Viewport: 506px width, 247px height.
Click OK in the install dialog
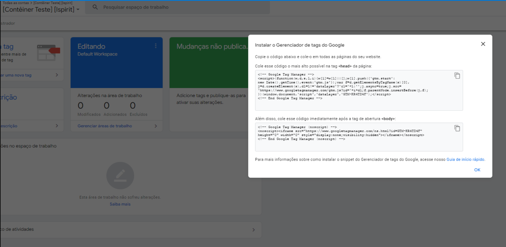tap(477, 170)
